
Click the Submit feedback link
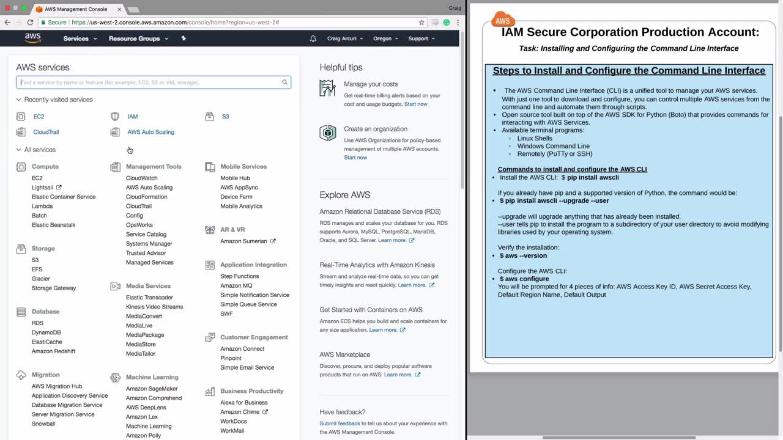(340, 424)
